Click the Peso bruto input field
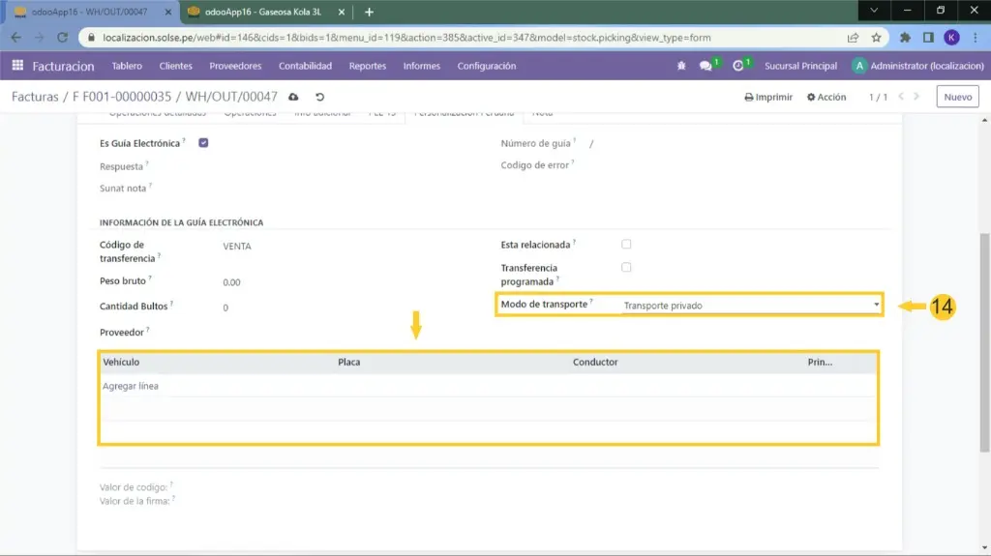The width and height of the screenshot is (991, 556). tap(290, 282)
